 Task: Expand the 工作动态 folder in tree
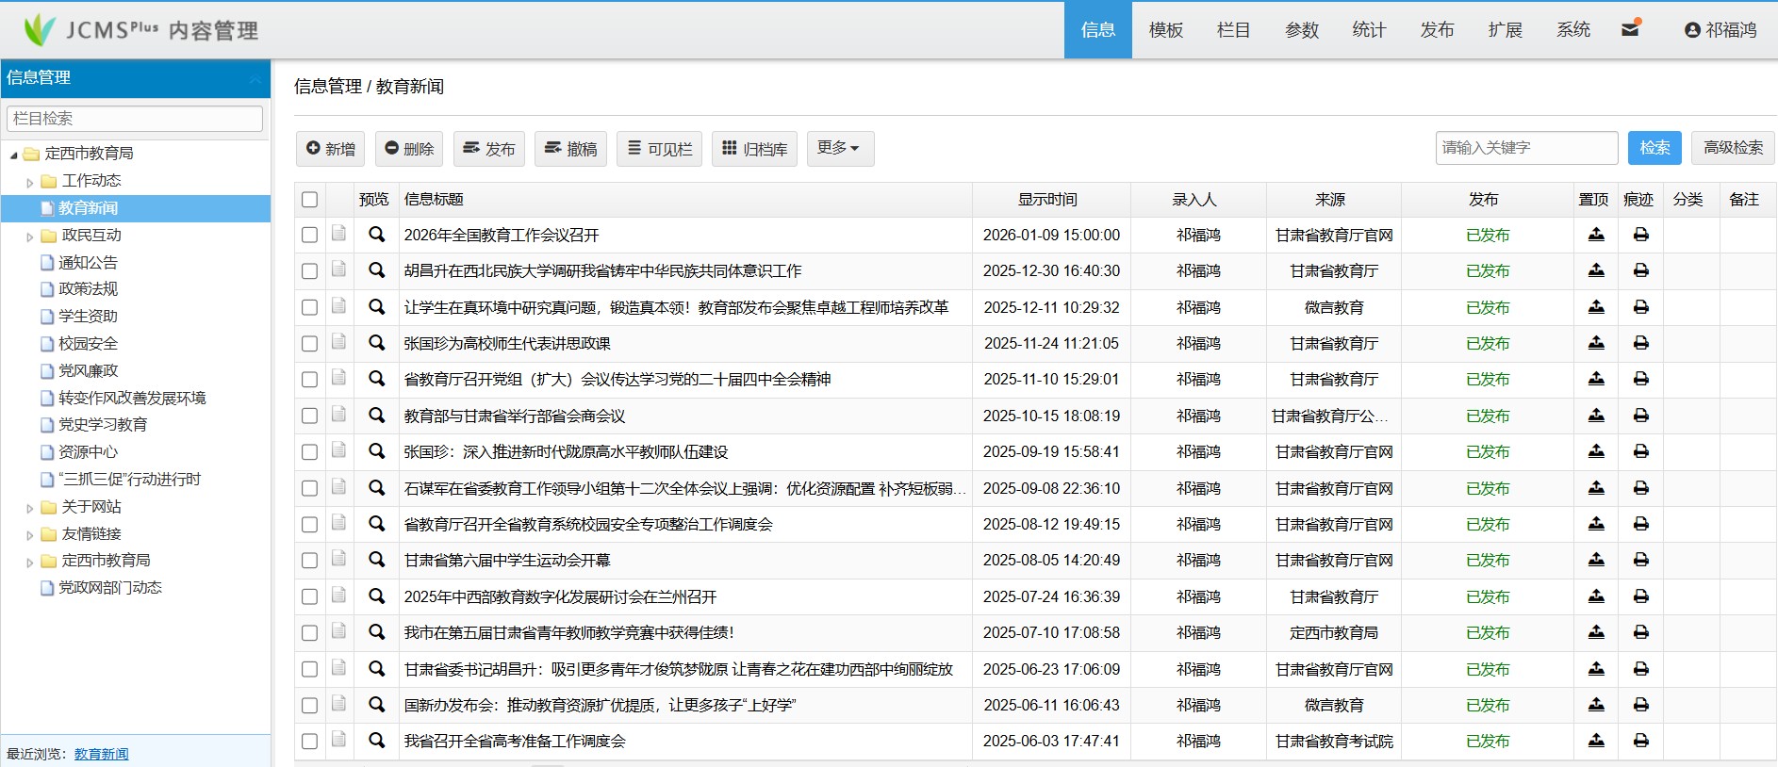coord(30,182)
